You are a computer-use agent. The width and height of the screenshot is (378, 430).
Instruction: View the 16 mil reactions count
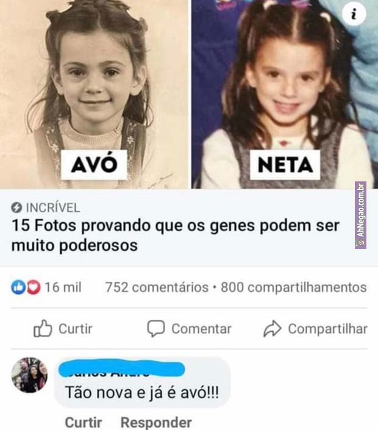(63, 288)
